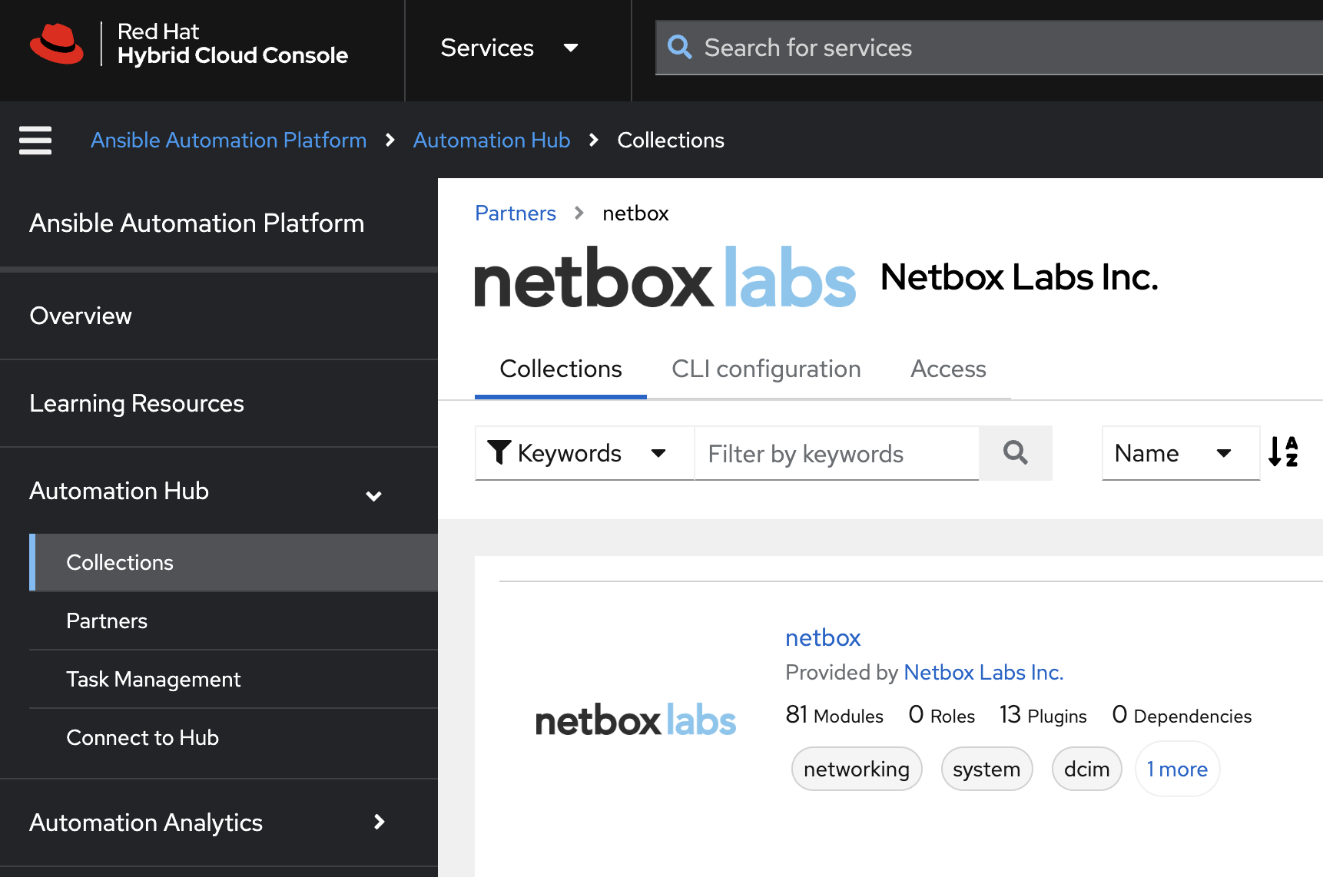This screenshot has height=877, width=1323.
Task: Select Partners in the sidebar
Action: pyautogui.click(x=234, y=621)
